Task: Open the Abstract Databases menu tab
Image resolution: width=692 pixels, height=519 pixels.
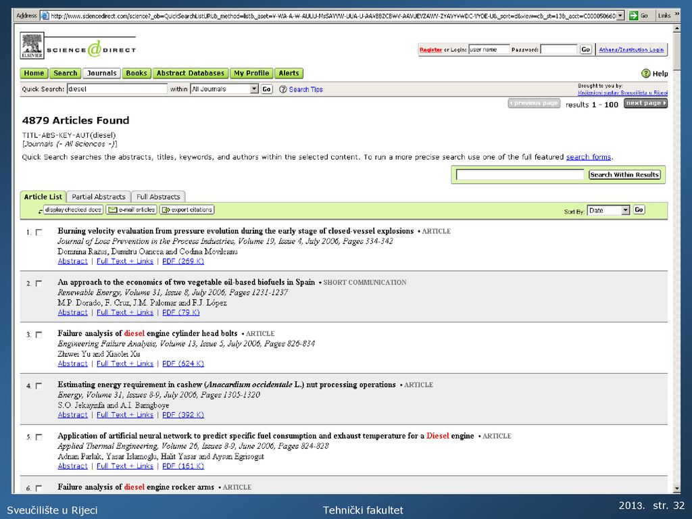Action: [190, 73]
